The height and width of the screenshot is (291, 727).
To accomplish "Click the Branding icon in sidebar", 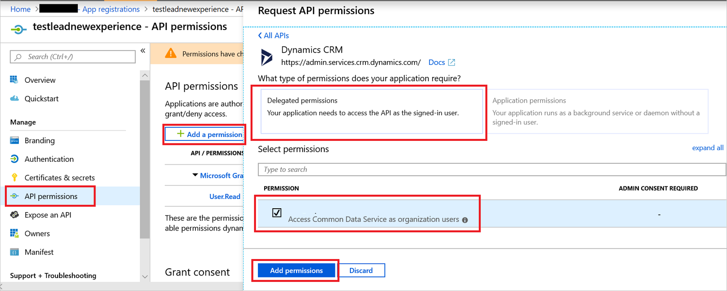I will (x=15, y=140).
